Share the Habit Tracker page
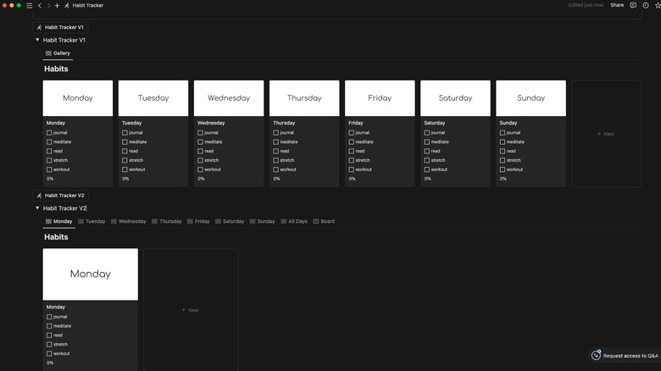The height and width of the screenshot is (371, 661). (x=617, y=5)
